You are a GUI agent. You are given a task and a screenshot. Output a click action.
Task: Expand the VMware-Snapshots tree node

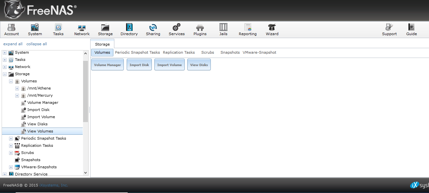(11, 167)
